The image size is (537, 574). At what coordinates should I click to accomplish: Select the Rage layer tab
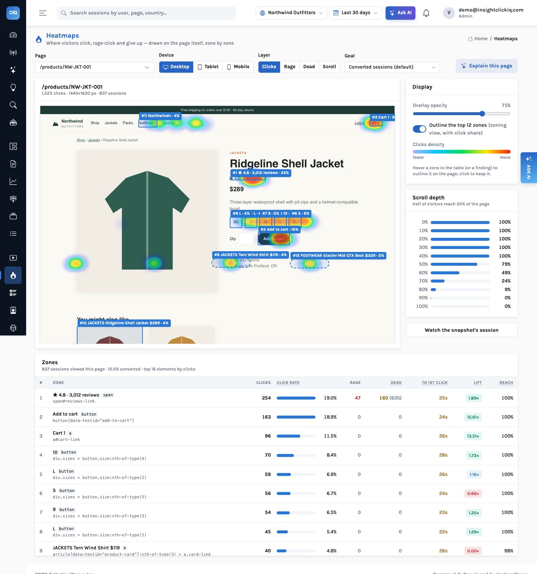click(x=290, y=67)
